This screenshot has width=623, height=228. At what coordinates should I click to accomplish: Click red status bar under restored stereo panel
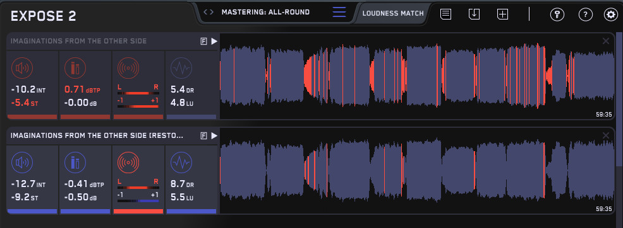(138, 212)
